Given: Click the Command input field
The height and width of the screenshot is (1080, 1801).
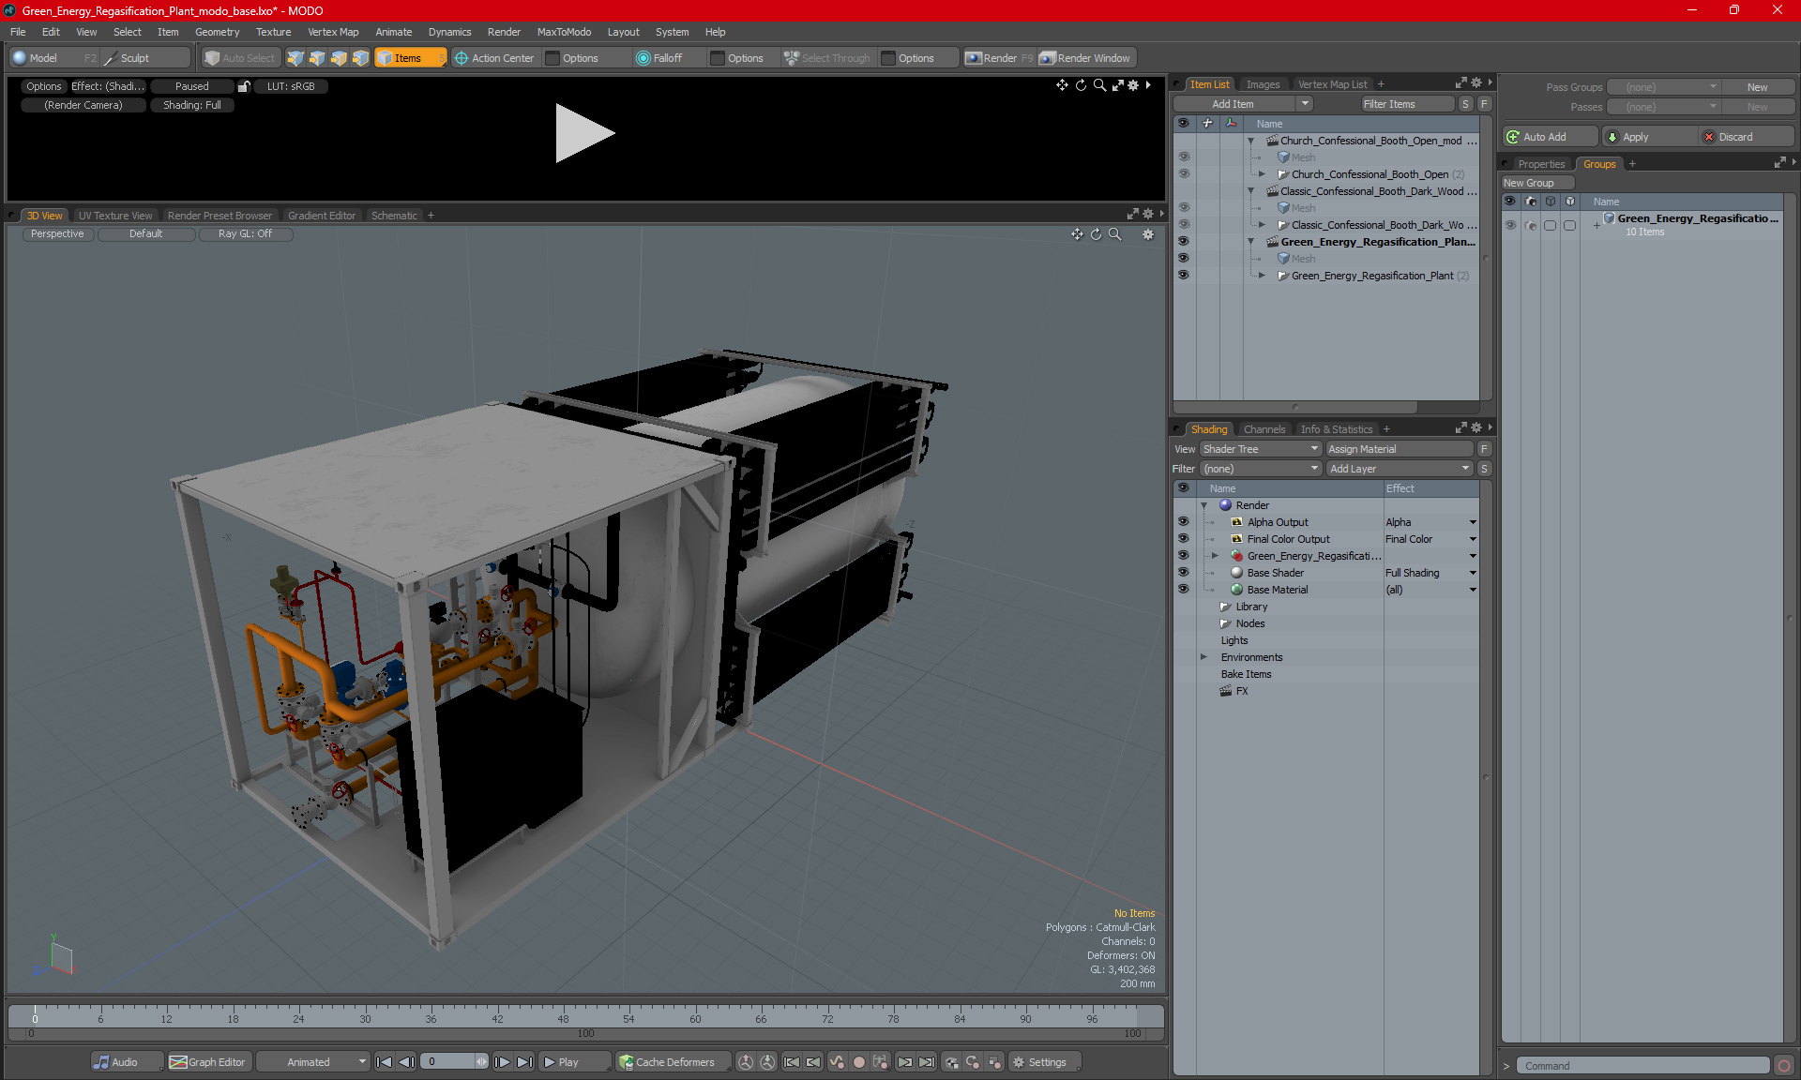Looking at the screenshot, I should (x=1643, y=1066).
